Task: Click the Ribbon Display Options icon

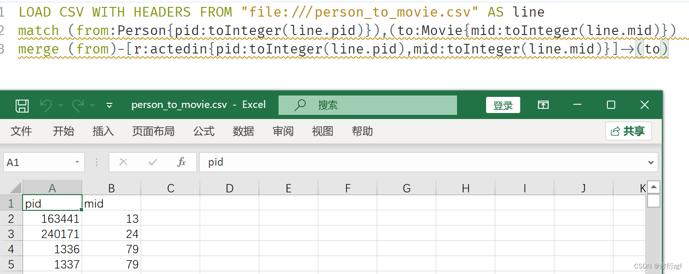Action: [543, 105]
